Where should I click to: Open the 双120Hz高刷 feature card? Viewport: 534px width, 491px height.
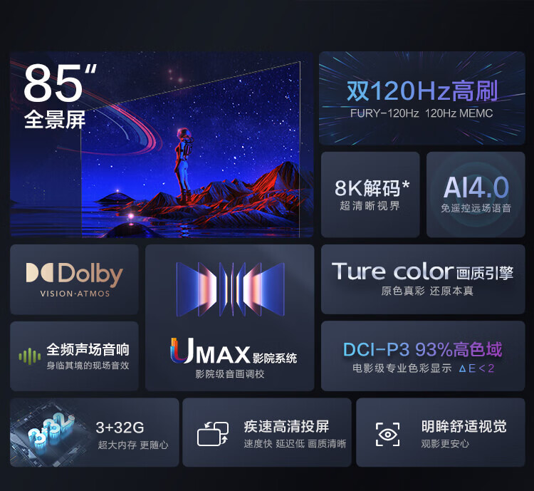pos(422,98)
